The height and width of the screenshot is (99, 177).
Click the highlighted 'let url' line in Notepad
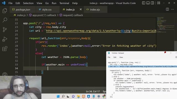[142, 67]
